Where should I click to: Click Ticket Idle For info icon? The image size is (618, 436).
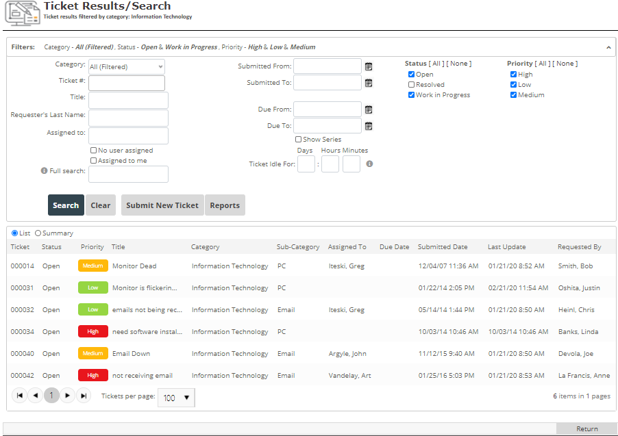pyautogui.click(x=369, y=164)
